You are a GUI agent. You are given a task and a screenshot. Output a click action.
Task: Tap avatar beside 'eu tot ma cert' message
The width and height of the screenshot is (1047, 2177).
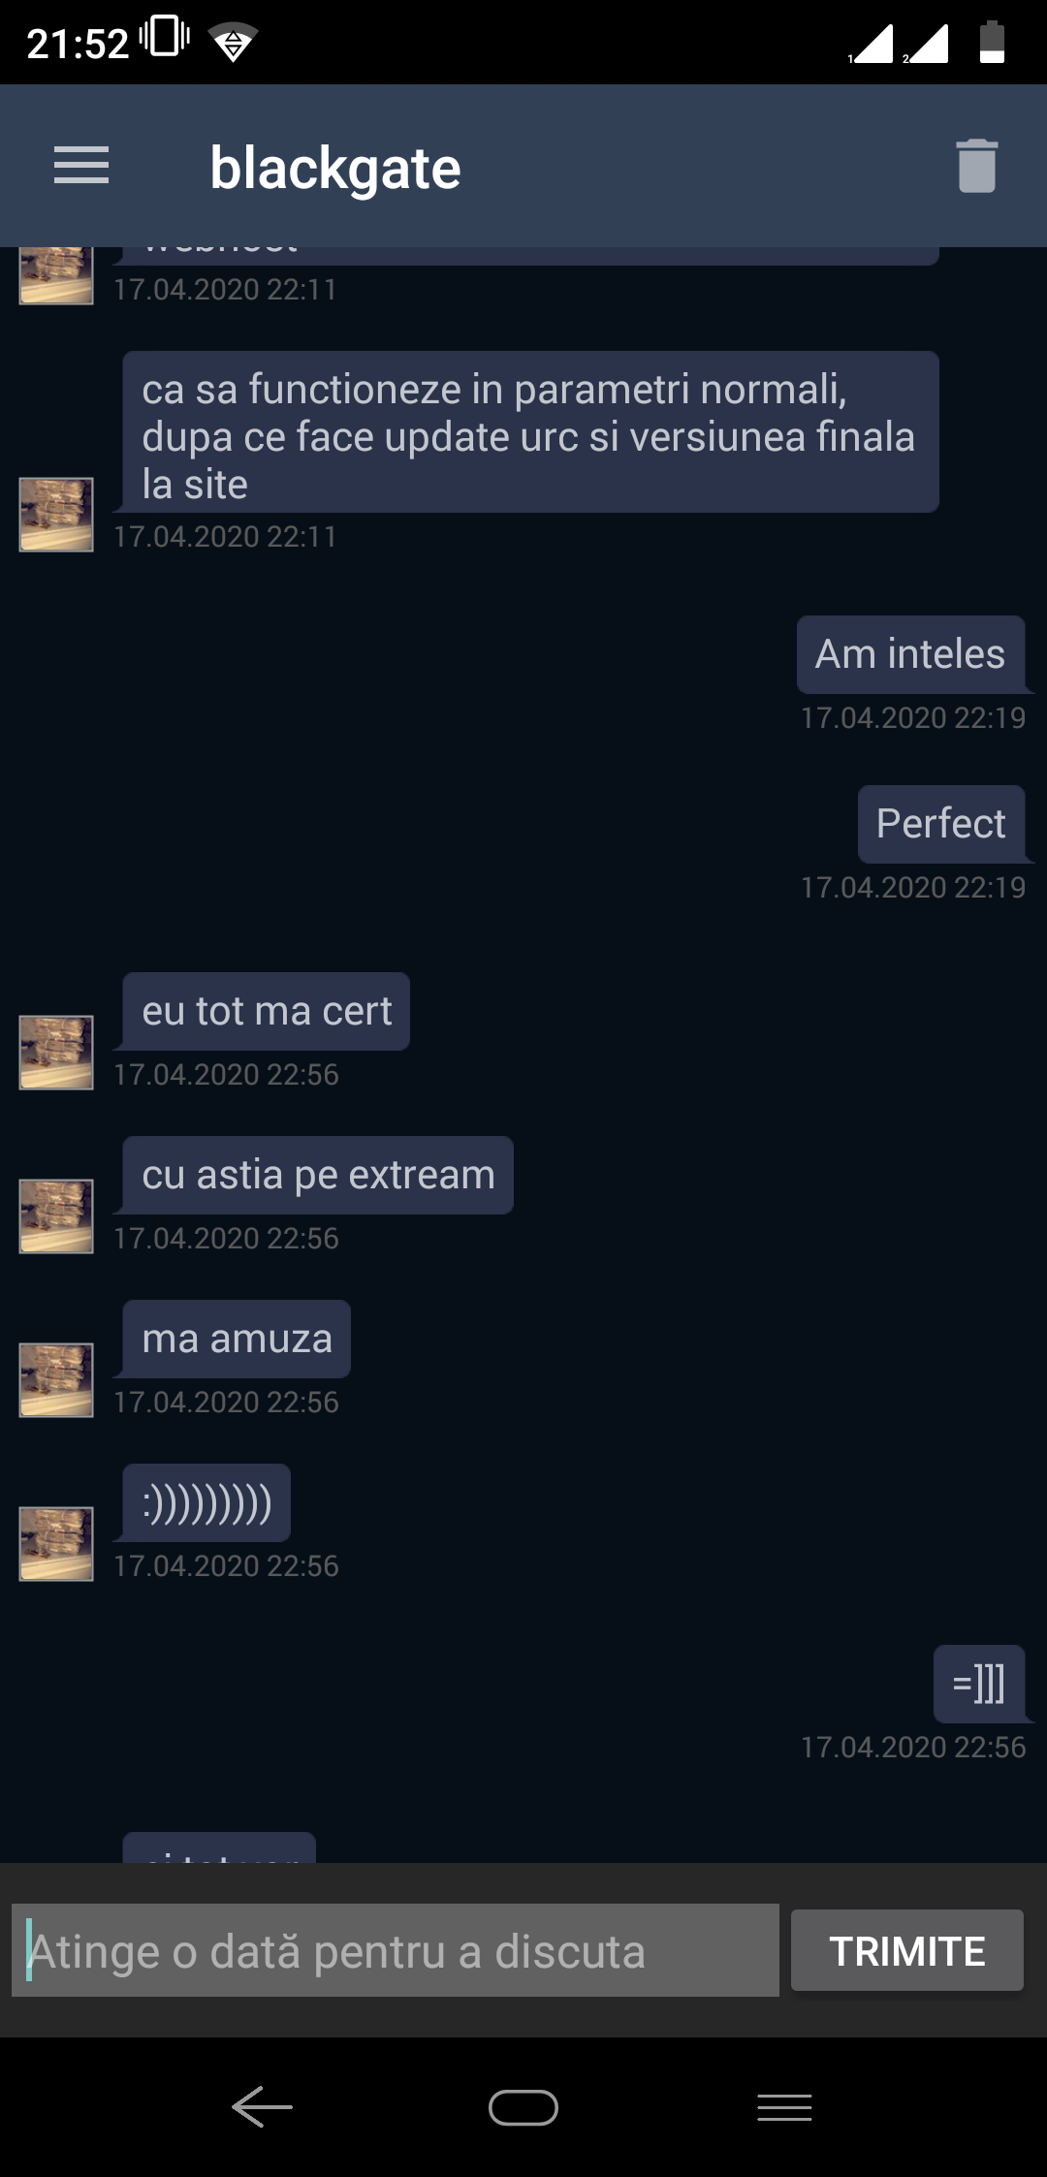coord(56,1053)
